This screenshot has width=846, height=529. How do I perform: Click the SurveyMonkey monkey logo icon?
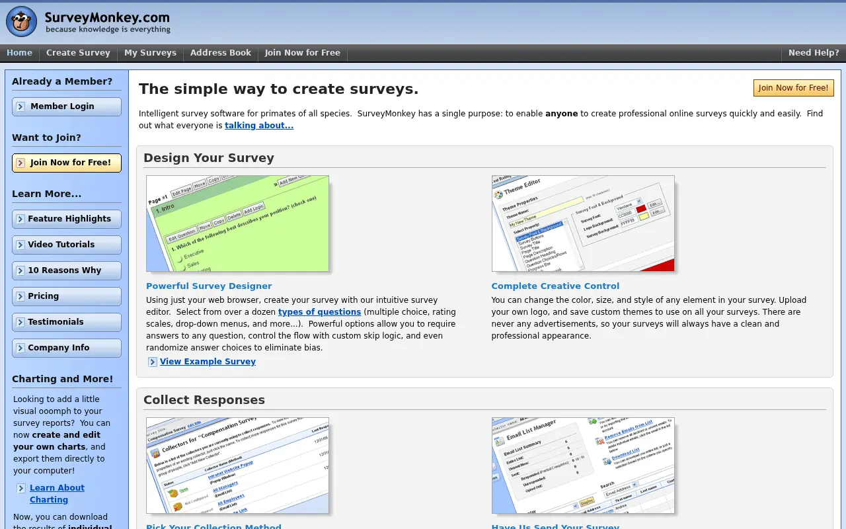pos(22,22)
